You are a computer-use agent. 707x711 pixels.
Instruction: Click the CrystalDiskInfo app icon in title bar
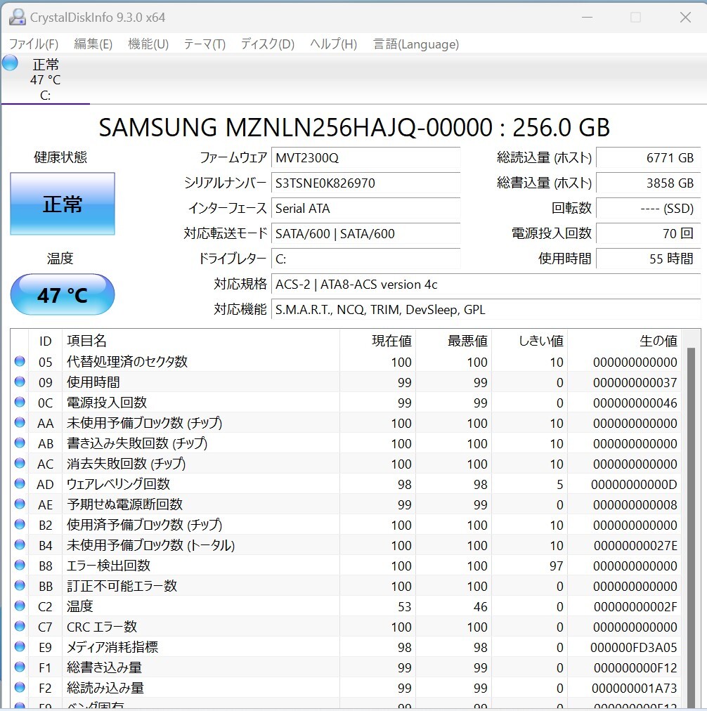coord(18,17)
